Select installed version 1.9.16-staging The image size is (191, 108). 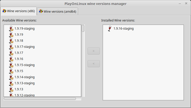pos(124,29)
